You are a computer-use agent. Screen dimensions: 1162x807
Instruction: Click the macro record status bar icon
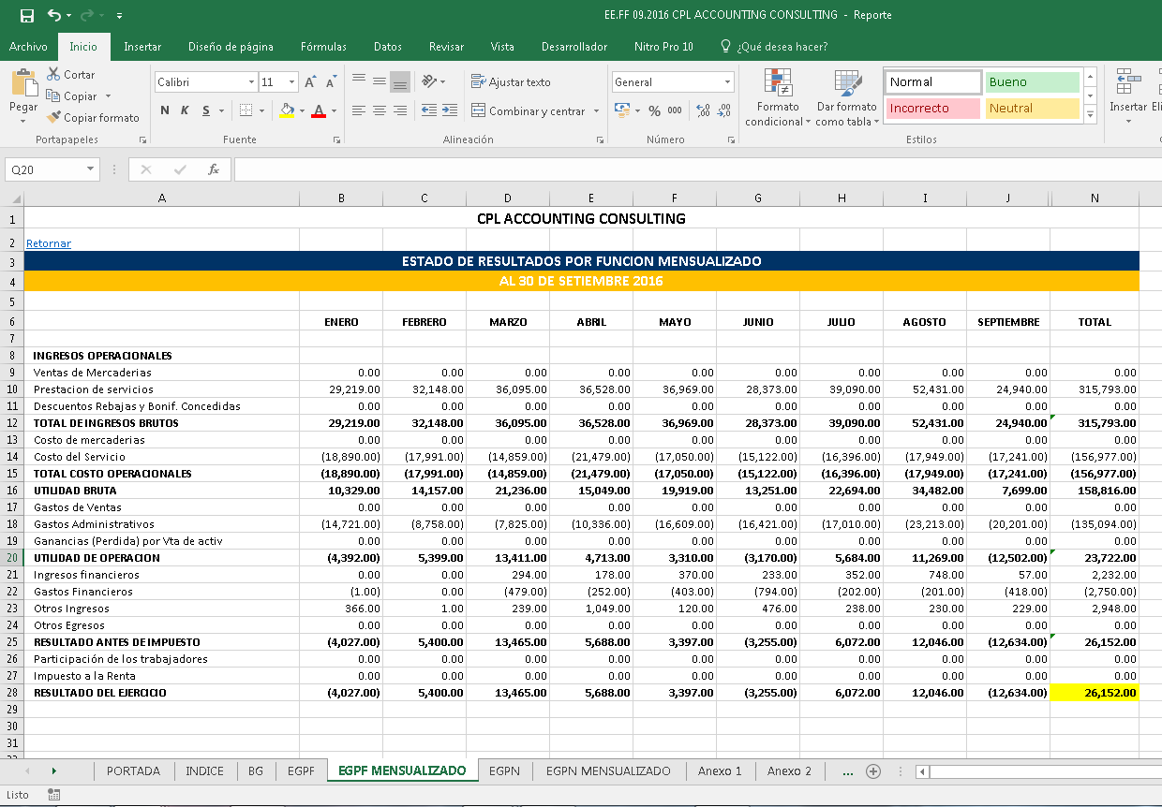pyautogui.click(x=53, y=795)
